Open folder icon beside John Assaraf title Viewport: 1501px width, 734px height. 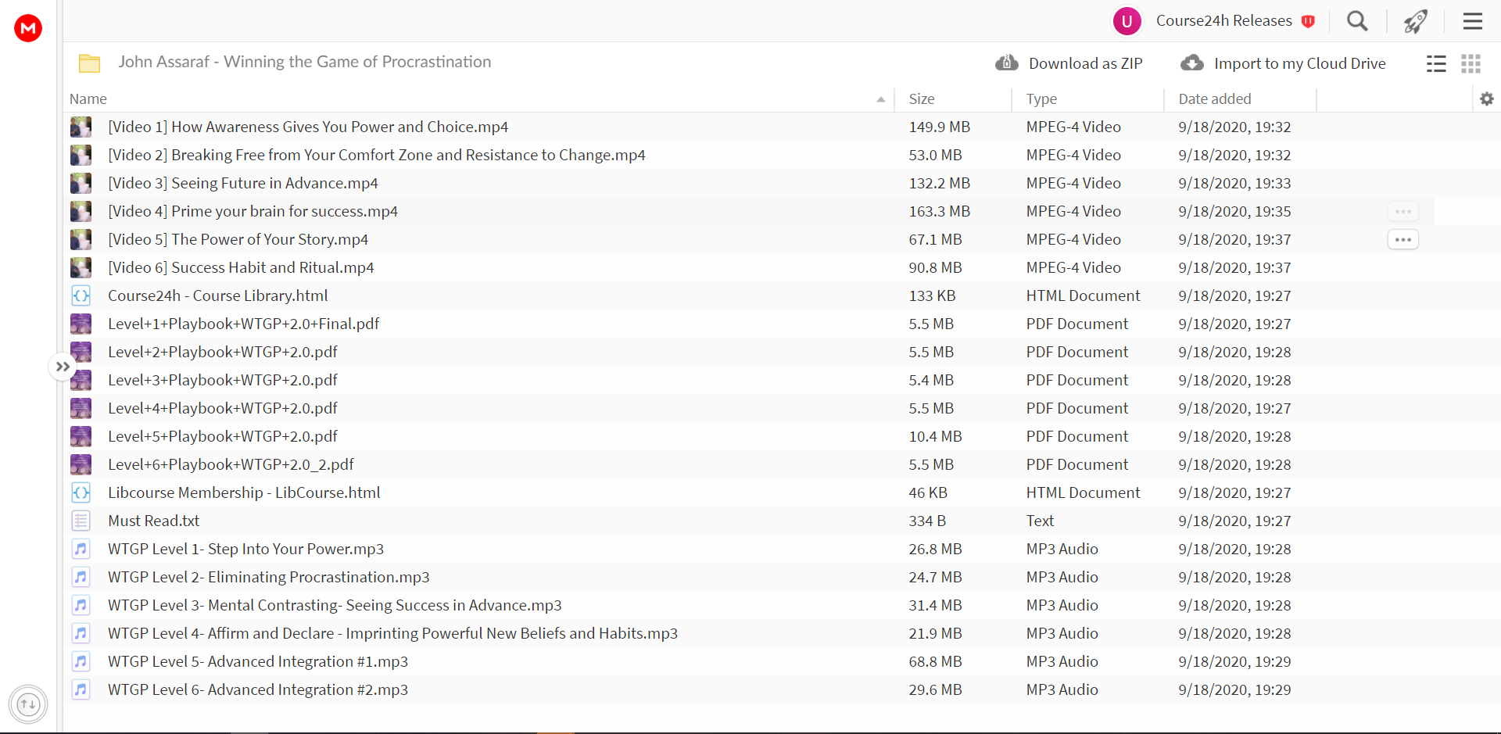[90, 63]
